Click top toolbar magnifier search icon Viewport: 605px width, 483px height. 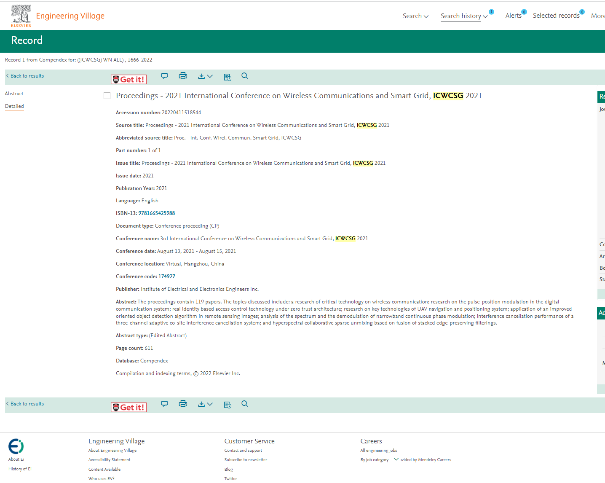(245, 76)
